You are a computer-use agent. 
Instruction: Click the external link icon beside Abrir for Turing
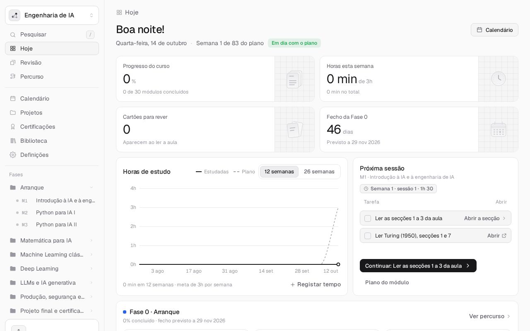(504, 235)
